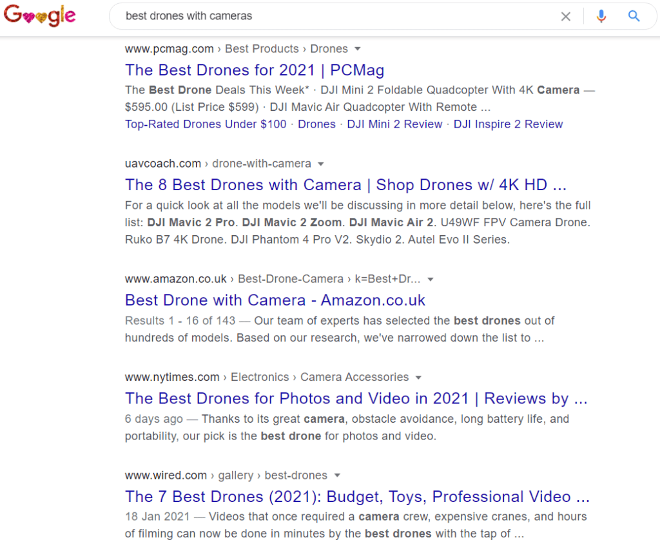Open 'The 7 Best Drones (2021)' Wired result
660x540 pixels.
pos(357,497)
